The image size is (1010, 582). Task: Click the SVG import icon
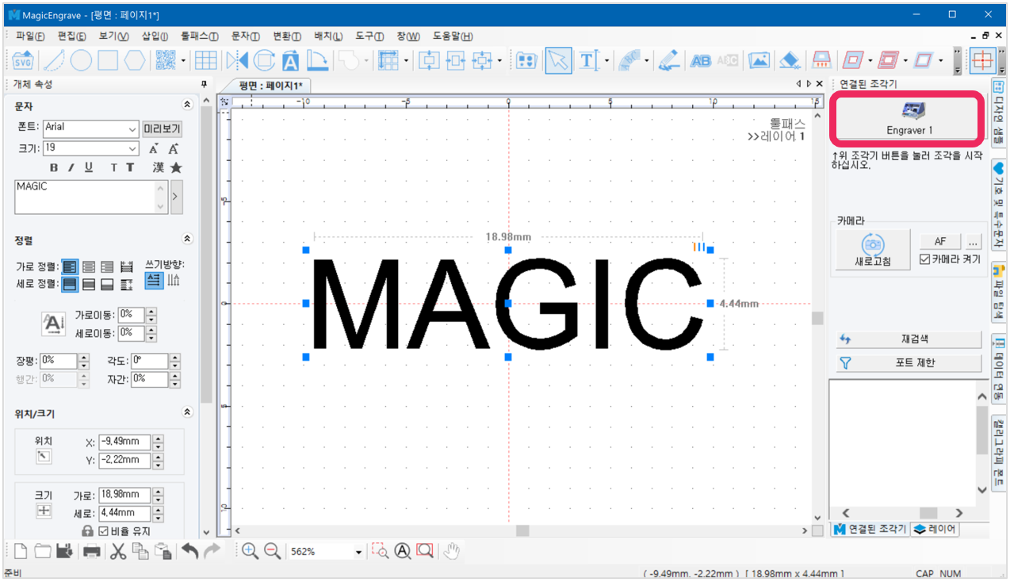[24, 60]
